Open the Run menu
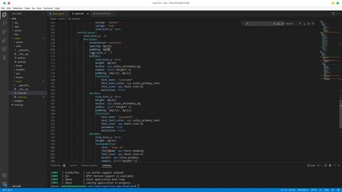This screenshot has height=192, width=342. click(x=39, y=9)
